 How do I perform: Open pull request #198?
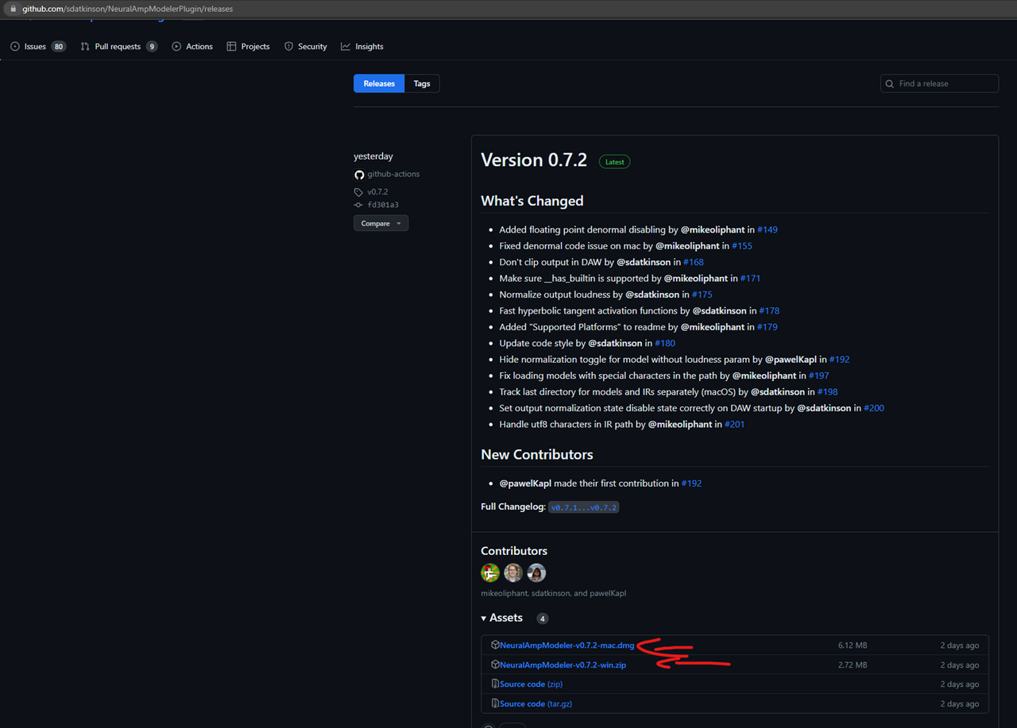click(x=827, y=391)
